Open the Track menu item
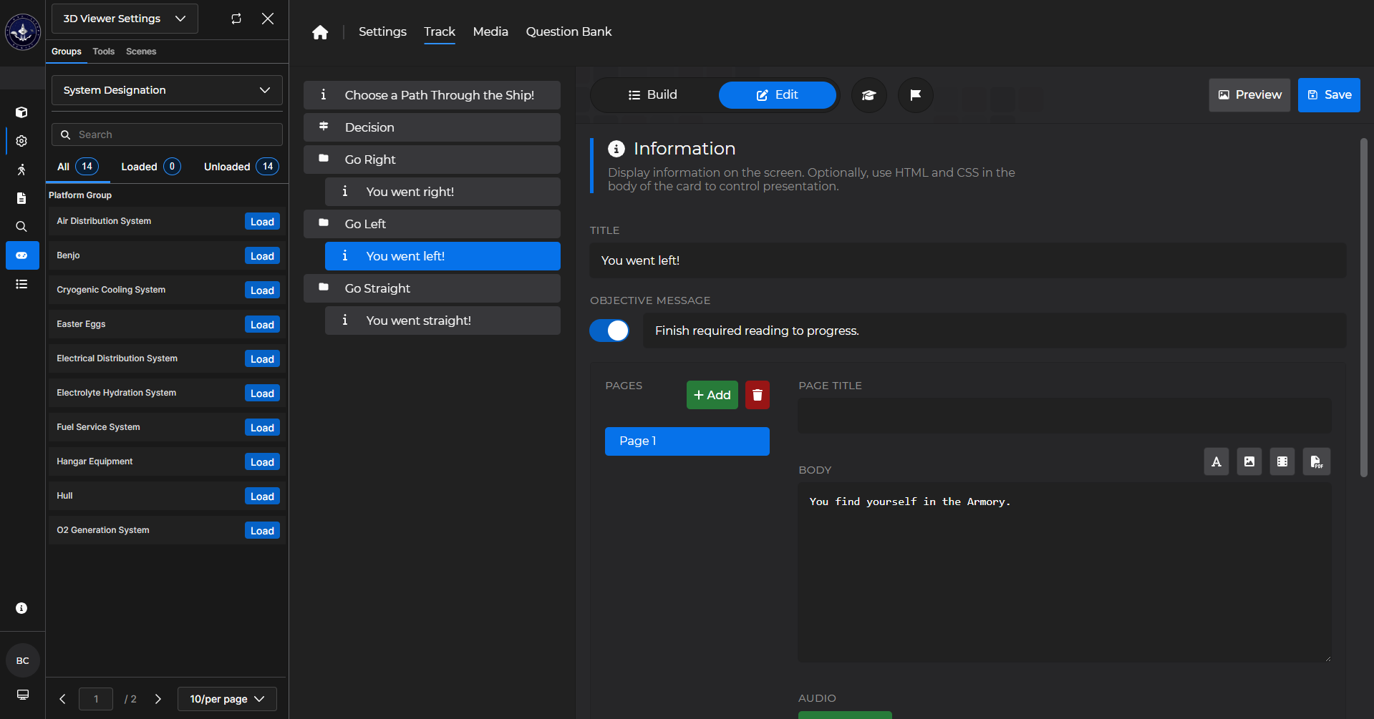The width and height of the screenshot is (1374, 719). pos(440,31)
